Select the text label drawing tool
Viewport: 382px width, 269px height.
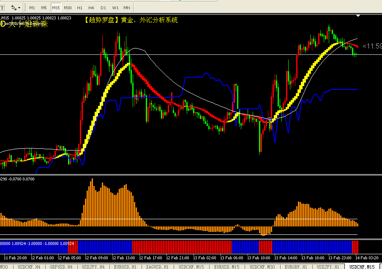pos(2,8)
